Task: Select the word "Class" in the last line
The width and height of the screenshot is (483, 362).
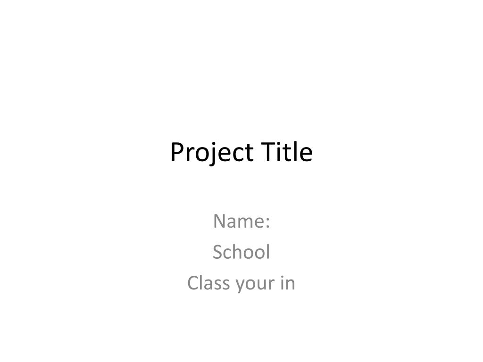Action: coord(208,283)
